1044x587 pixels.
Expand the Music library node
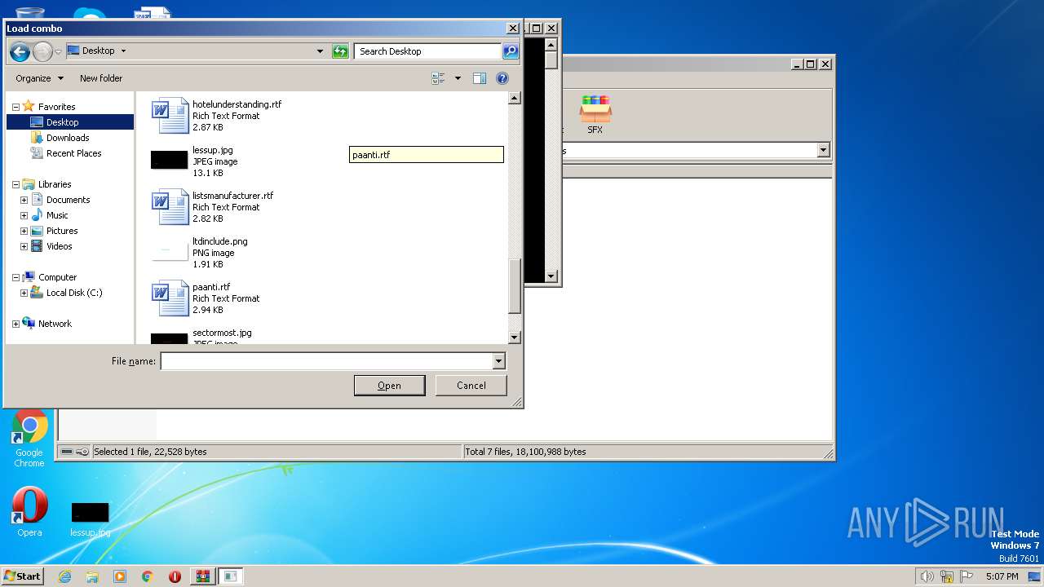[x=24, y=215]
